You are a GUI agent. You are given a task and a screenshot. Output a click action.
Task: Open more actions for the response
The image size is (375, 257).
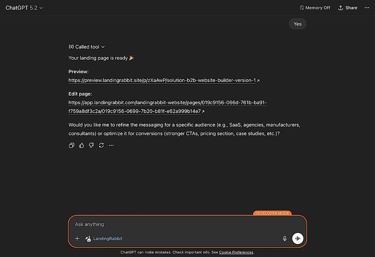[111, 145]
